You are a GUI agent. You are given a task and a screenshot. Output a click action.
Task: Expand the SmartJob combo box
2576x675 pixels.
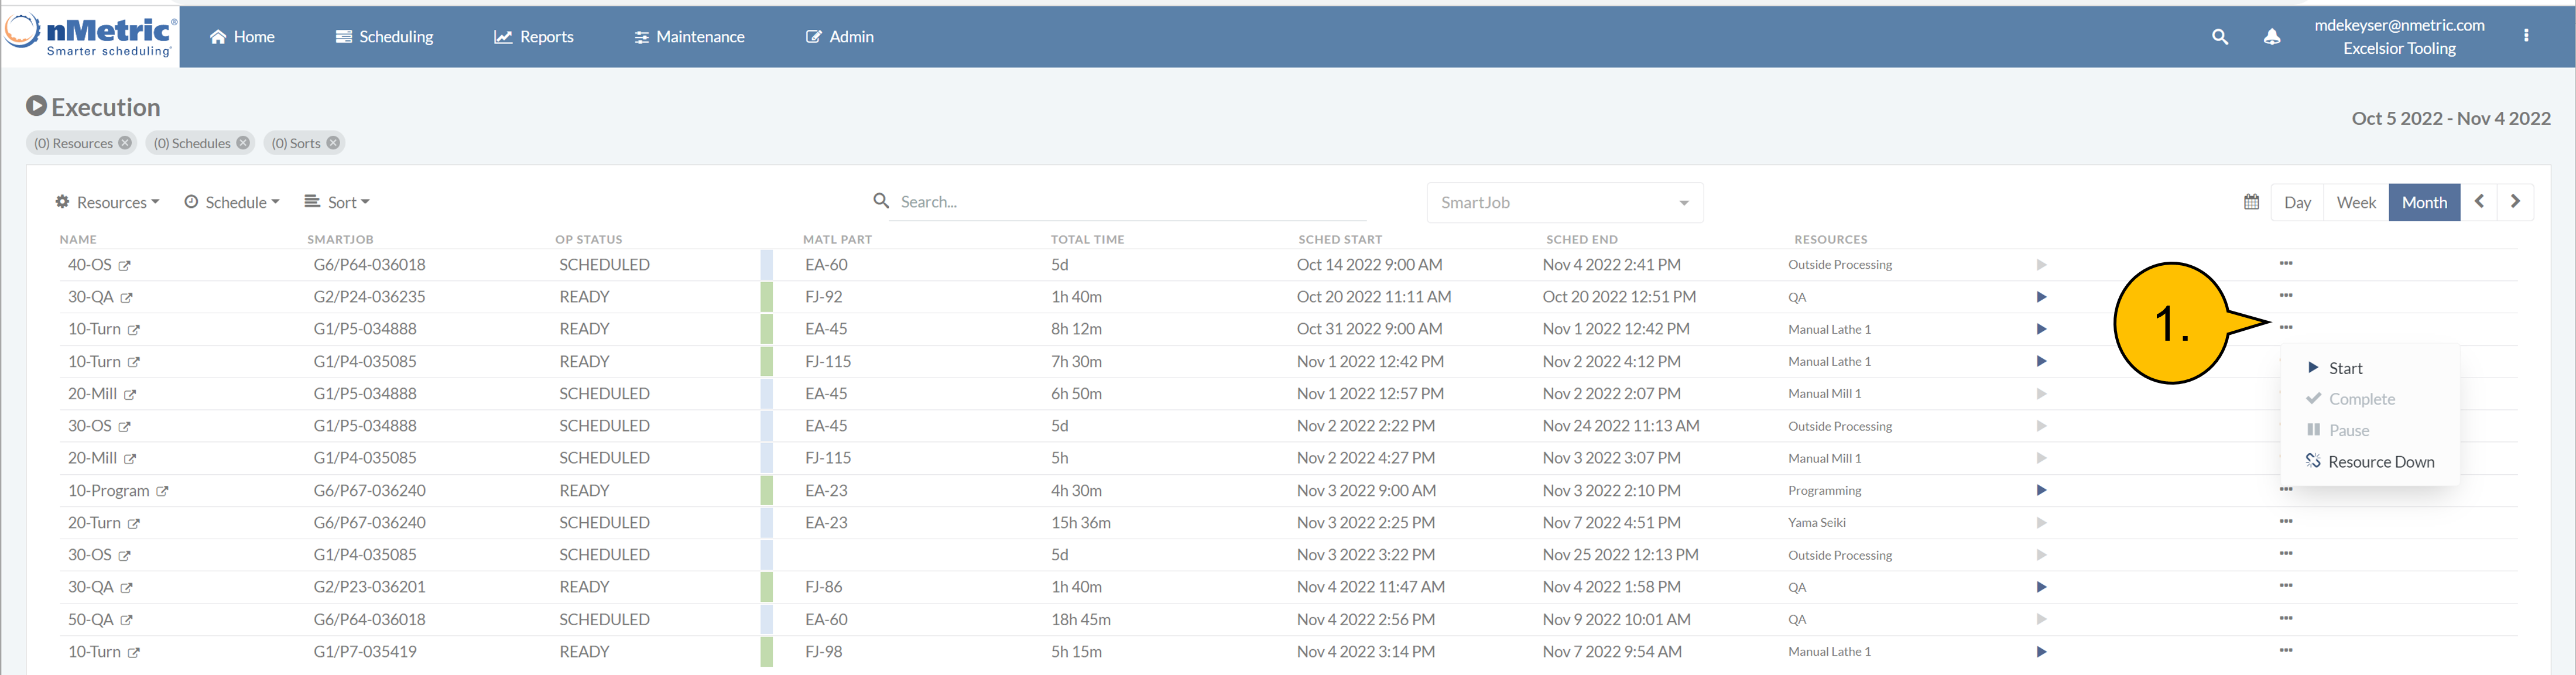(x=1564, y=203)
